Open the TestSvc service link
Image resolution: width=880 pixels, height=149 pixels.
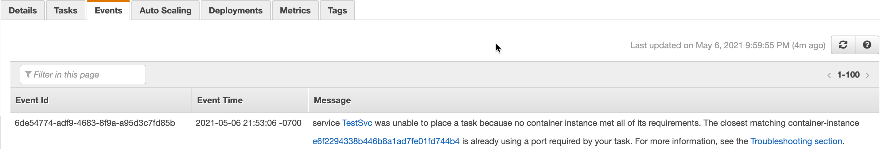pyautogui.click(x=357, y=123)
